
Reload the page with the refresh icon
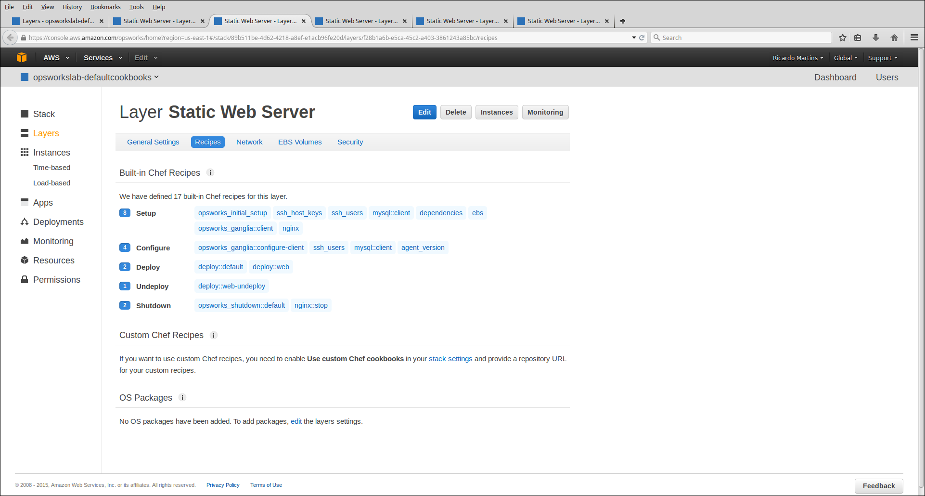coord(642,38)
